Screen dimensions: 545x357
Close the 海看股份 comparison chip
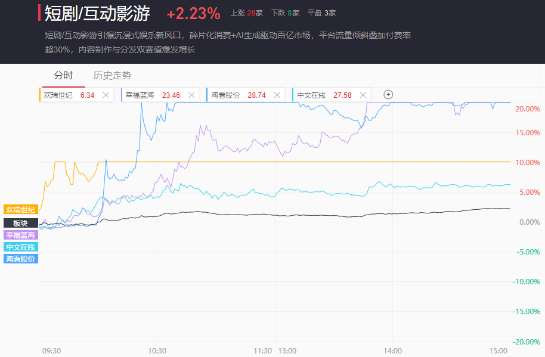(277, 95)
